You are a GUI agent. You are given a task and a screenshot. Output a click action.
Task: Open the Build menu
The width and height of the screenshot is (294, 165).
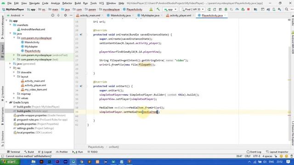78,3
